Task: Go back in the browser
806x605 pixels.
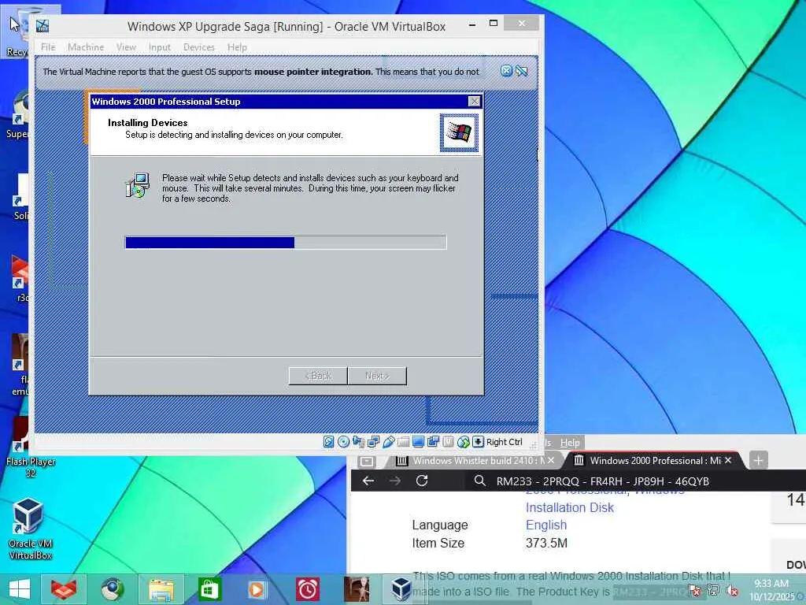Action: [x=368, y=481]
